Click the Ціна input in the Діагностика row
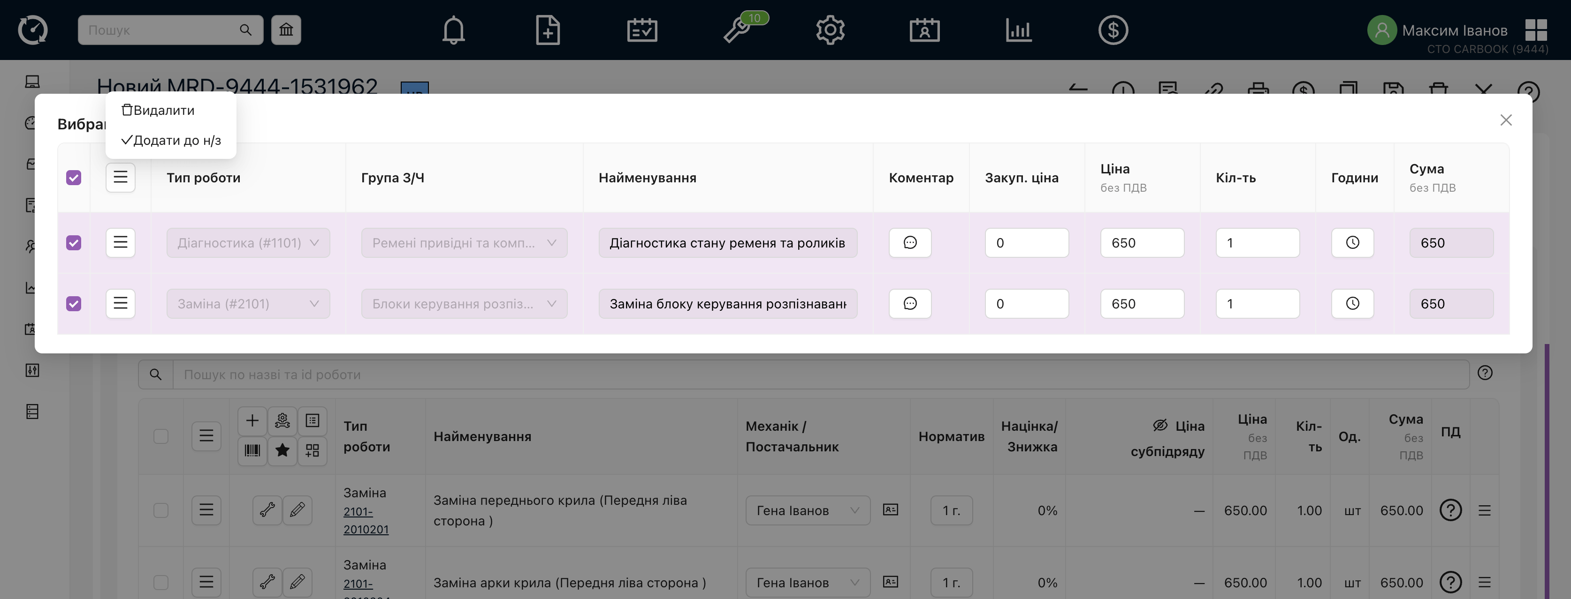1571x599 pixels. [1141, 242]
